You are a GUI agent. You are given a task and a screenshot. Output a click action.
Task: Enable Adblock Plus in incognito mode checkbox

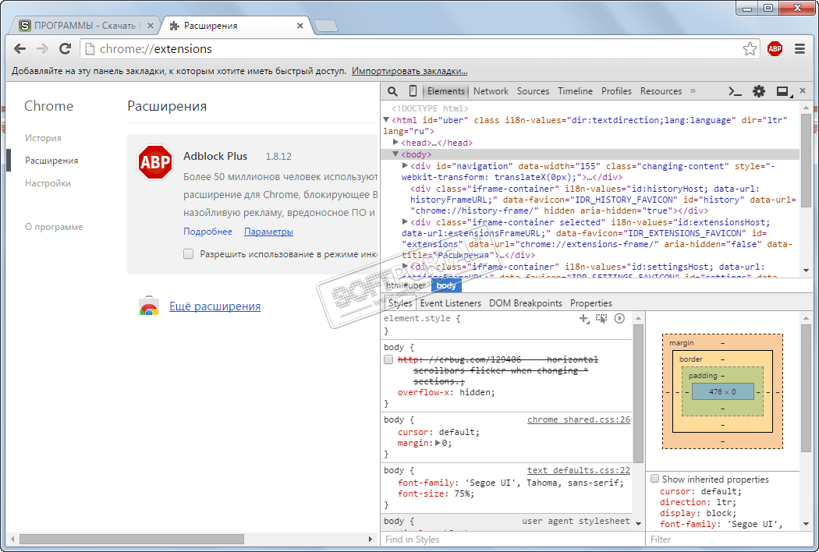[x=189, y=254]
